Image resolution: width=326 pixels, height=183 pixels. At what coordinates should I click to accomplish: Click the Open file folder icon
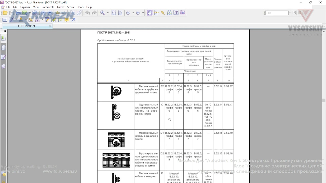(x=5, y=13)
